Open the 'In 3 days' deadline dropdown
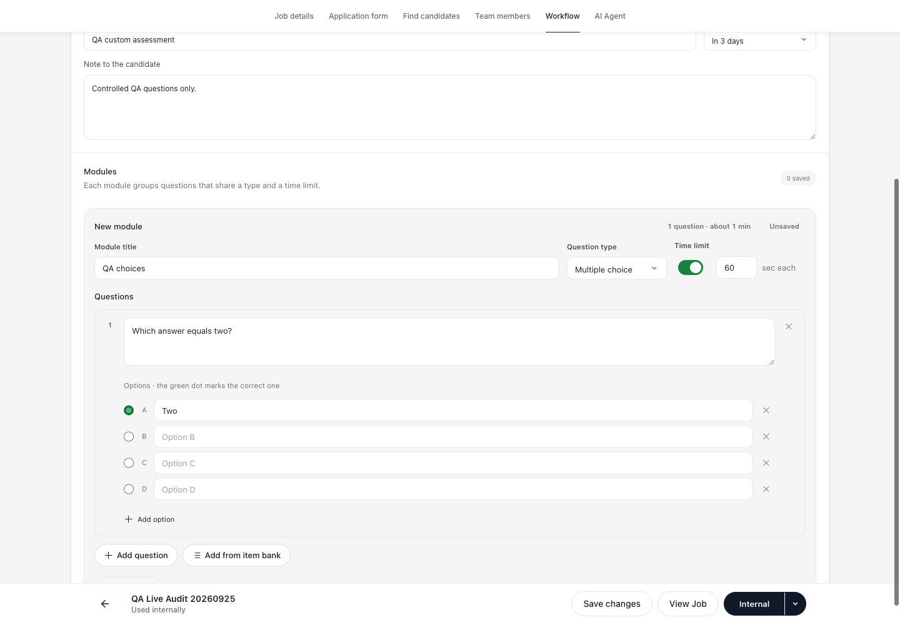This screenshot has width=900, height=625. pos(760,41)
